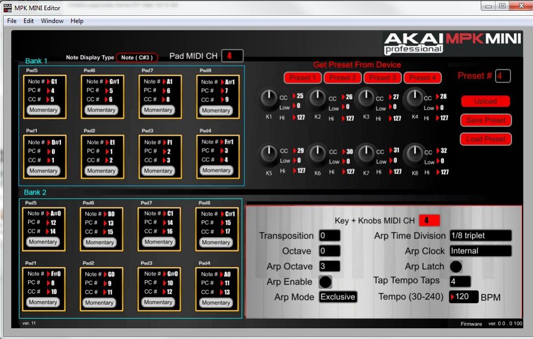
Task: Toggle Momentary on Bank 2 Pad3
Action: coord(158,302)
